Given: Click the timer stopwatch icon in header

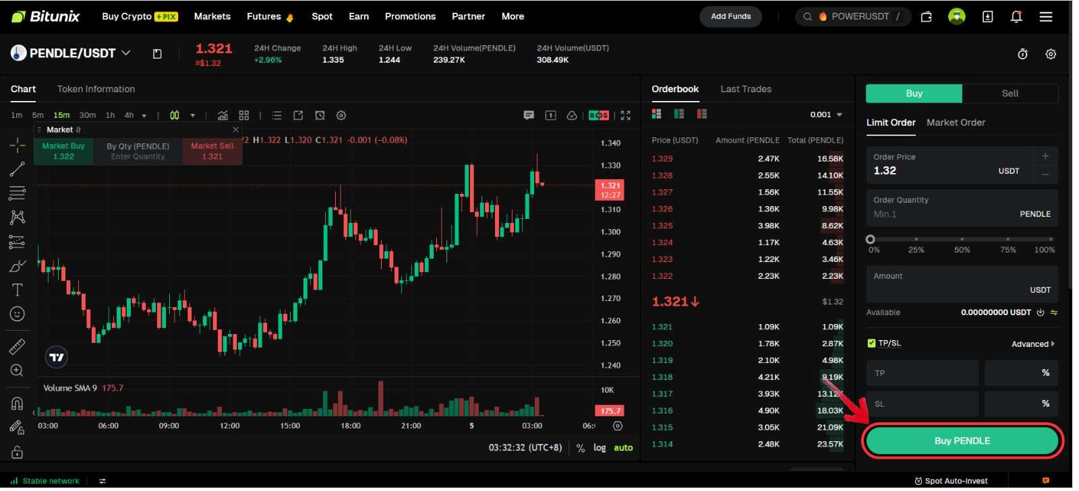Looking at the screenshot, I should point(1023,54).
